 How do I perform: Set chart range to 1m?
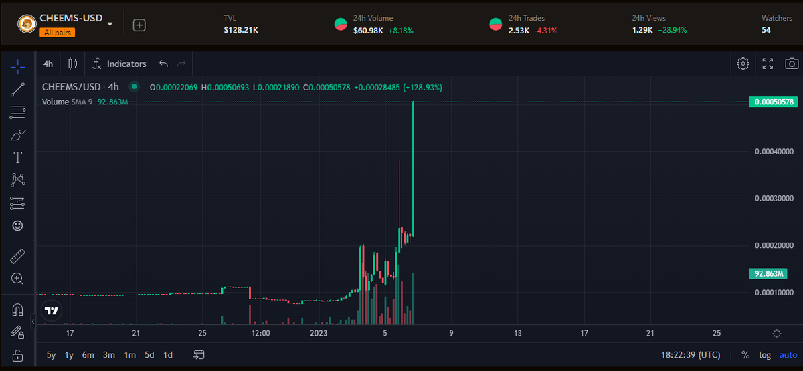pyautogui.click(x=130, y=355)
